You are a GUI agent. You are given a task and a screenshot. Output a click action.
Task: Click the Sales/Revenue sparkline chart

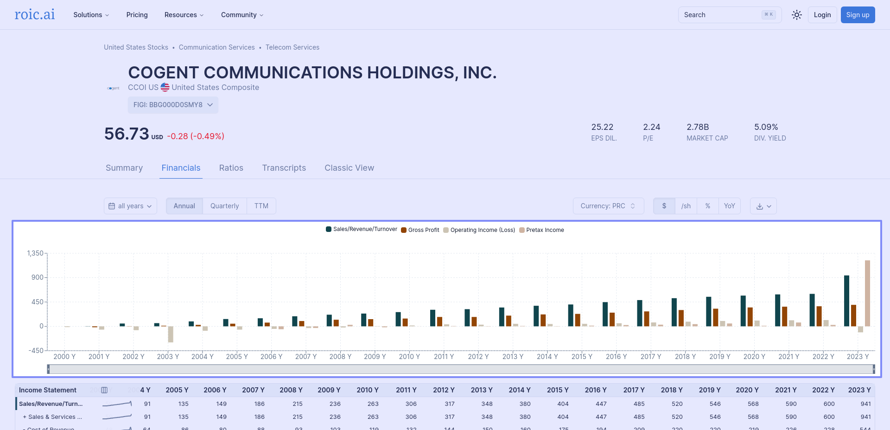[117, 404]
